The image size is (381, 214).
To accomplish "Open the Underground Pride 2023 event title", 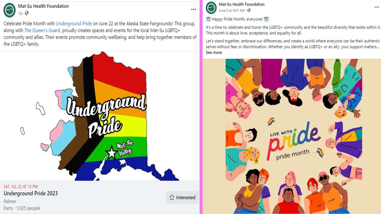I will [x=31, y=193].
